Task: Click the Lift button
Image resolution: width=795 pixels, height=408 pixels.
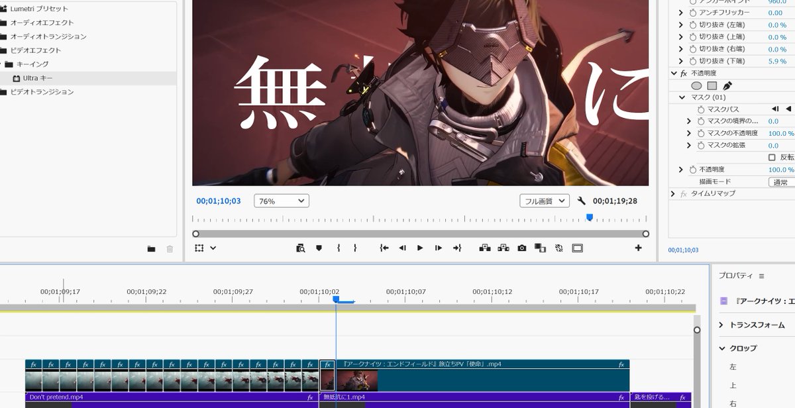Action: (x=485, y=248)
